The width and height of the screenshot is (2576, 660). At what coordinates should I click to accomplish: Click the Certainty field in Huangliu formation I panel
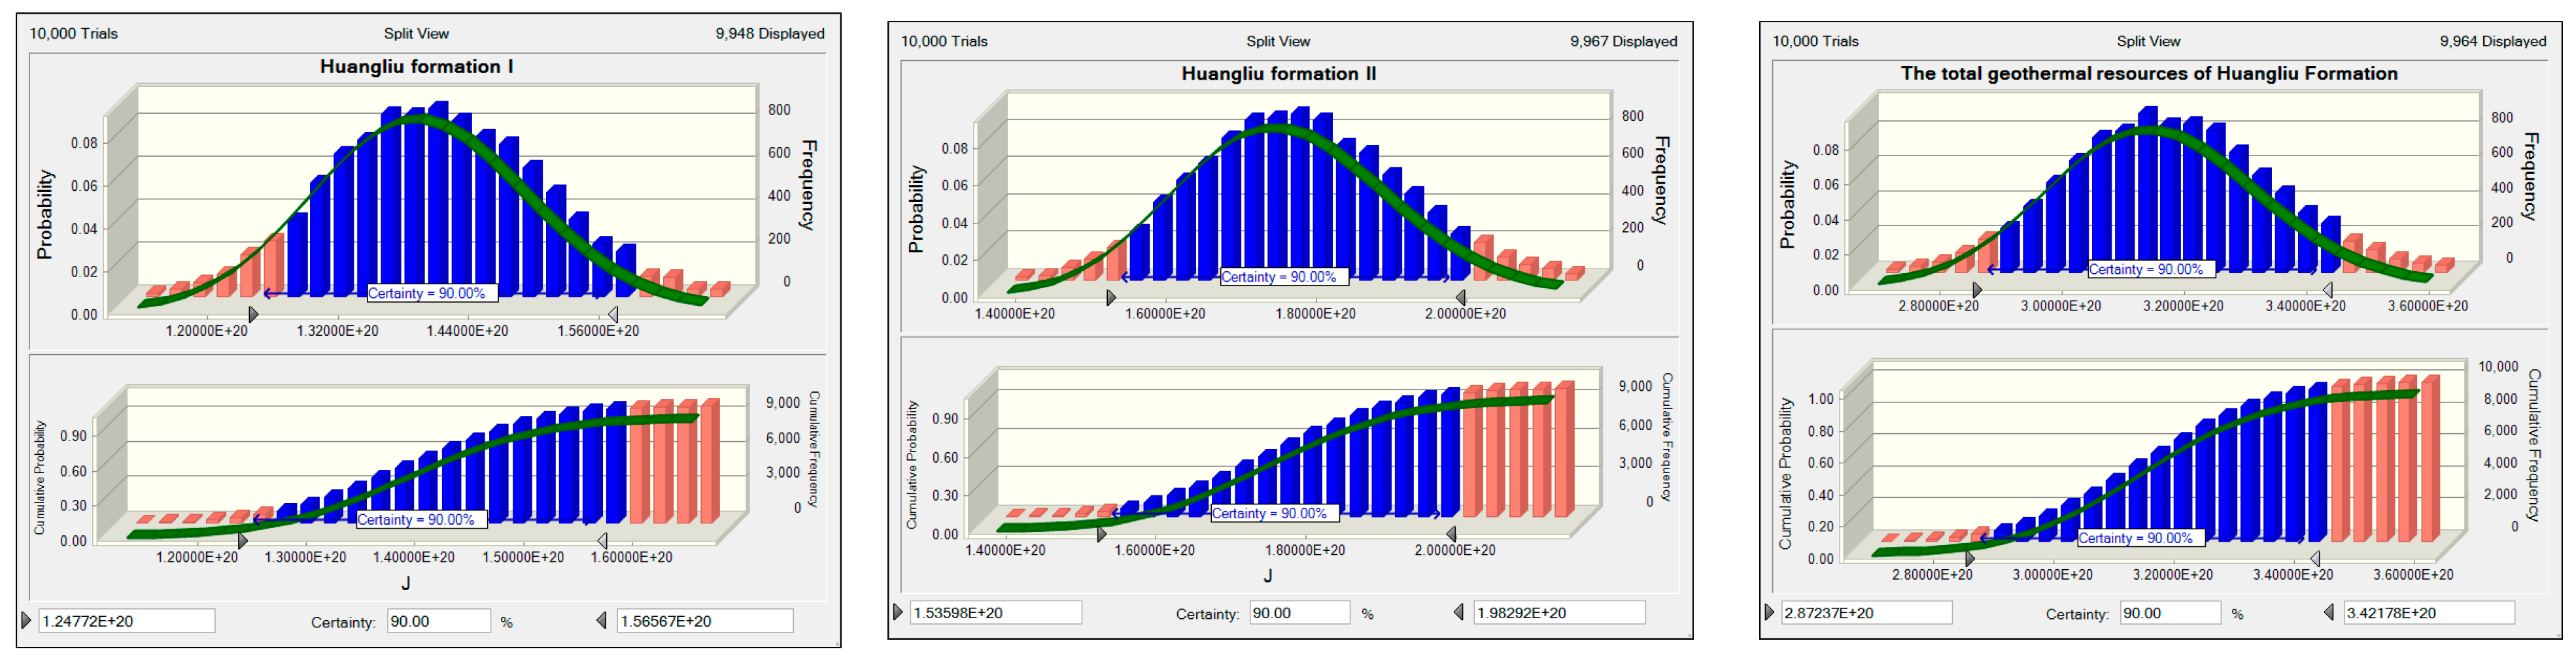click(x=439, y=621)
